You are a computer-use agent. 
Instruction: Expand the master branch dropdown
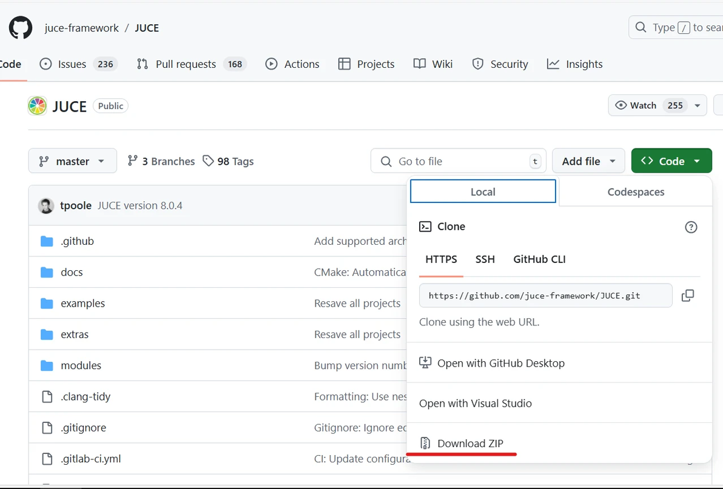click(x=72, y=161)
